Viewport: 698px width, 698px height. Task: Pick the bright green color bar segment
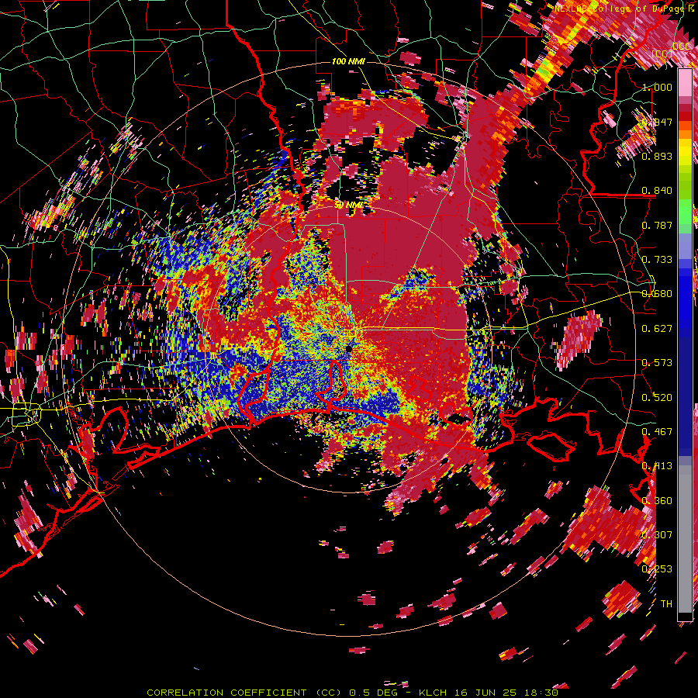[x=685, y=210]
